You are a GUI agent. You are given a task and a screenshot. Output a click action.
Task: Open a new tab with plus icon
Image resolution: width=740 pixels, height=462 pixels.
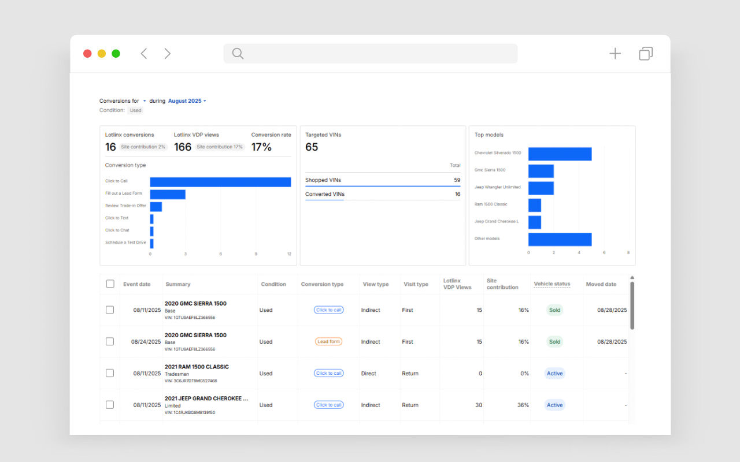[x=615, y=54]
